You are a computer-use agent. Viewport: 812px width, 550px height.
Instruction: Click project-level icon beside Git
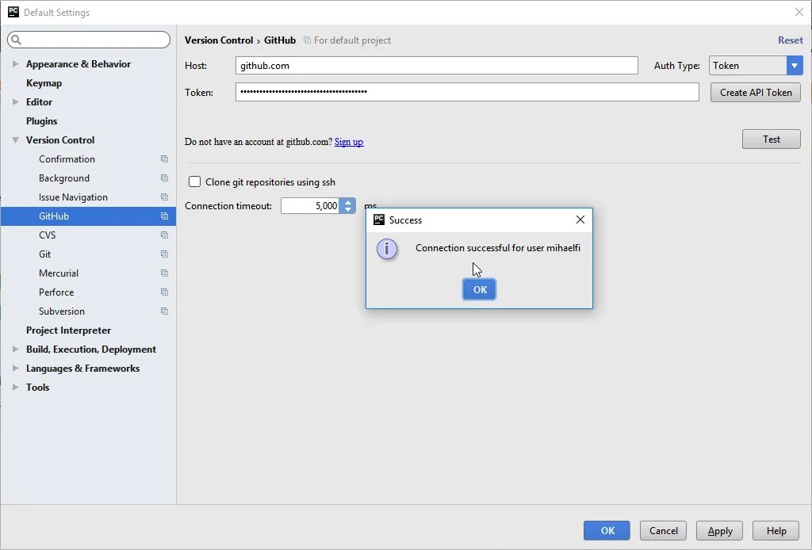[164, 254]
